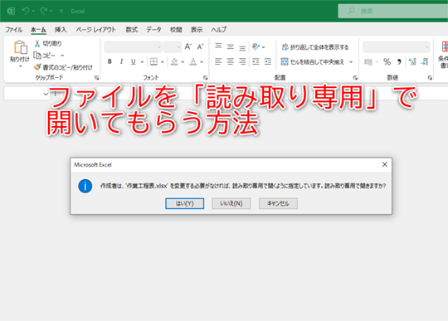Click Merge and Center (セルを結合して中央揃え)
Viewport: 448px width, 321px height.
coord(313,61)
